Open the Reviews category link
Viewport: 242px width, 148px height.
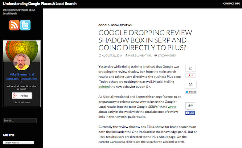tap(126, 25)
